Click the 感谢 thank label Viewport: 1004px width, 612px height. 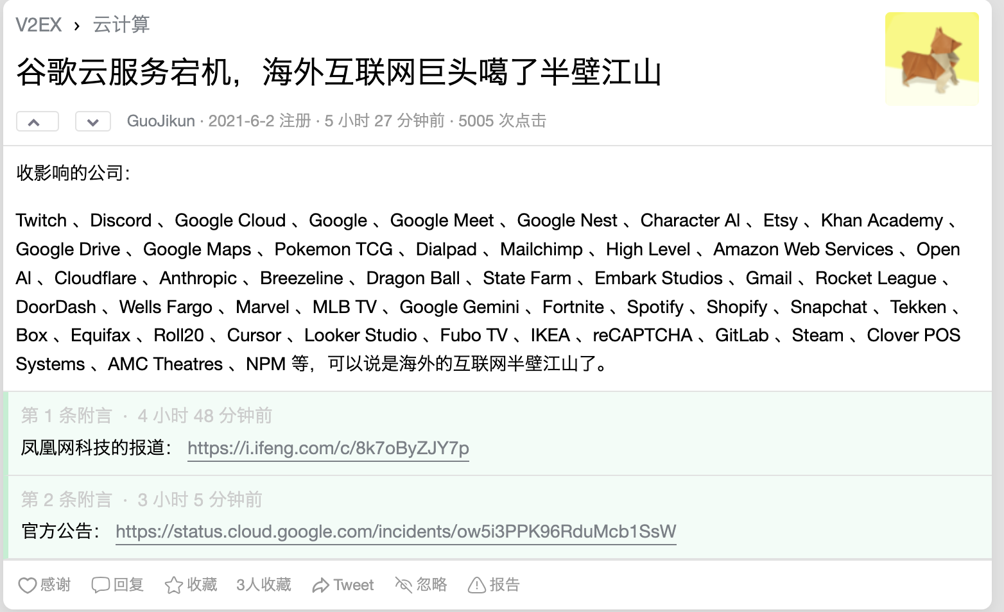[56, 585]
